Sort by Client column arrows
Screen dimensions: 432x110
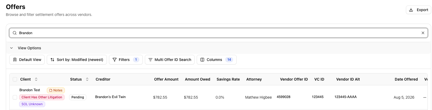click(36, 79)
